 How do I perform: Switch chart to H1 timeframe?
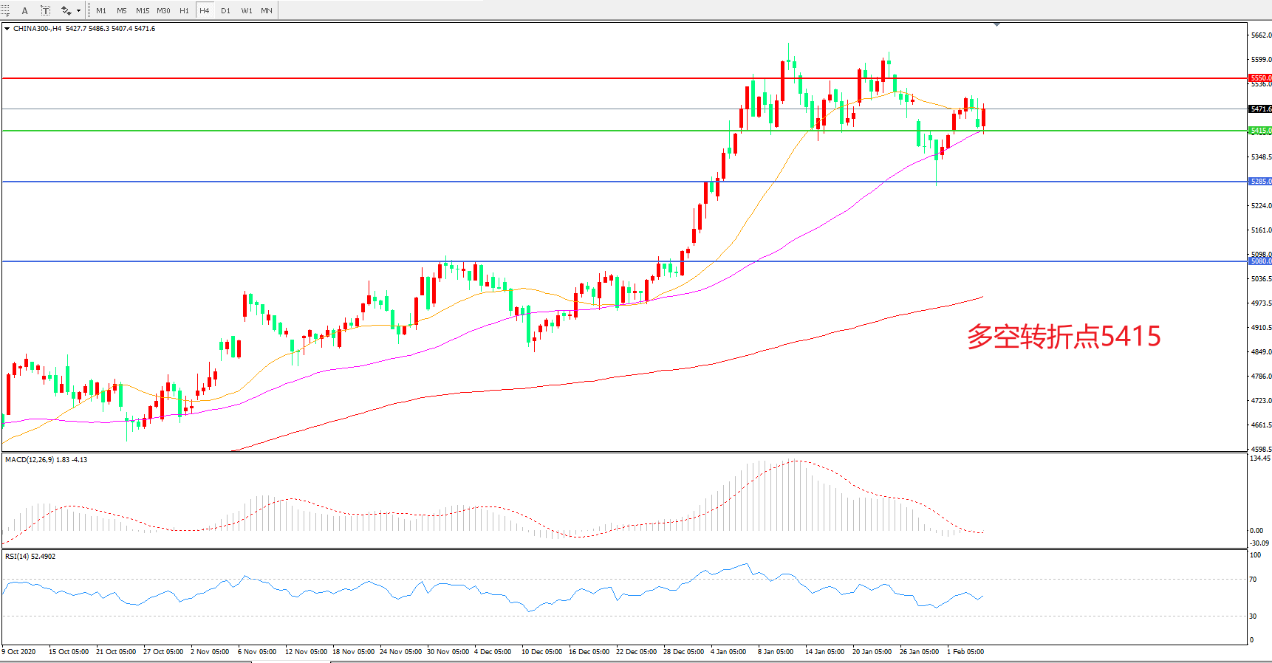pyautogui.click(x=184, y=10)
